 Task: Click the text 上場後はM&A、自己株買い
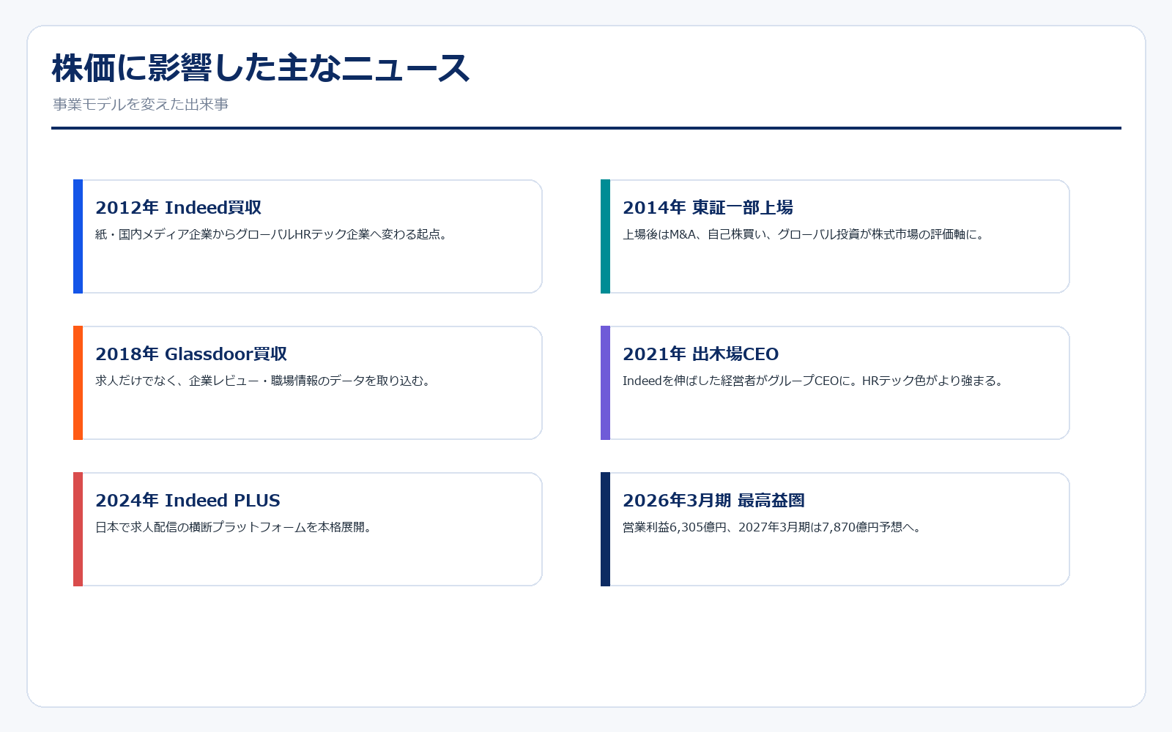coord(694,234)
